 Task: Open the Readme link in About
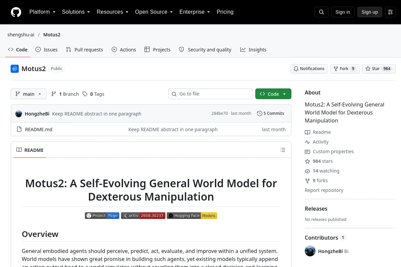point(318,132)
